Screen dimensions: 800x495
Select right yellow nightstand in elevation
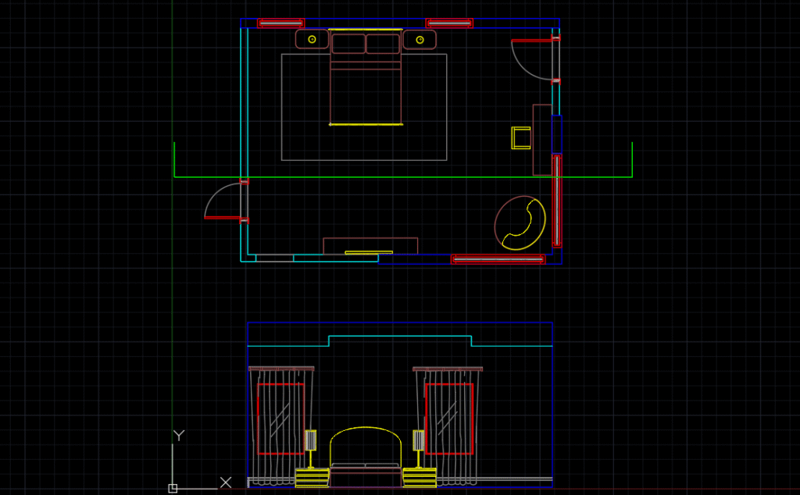click(x=420, y=478)
